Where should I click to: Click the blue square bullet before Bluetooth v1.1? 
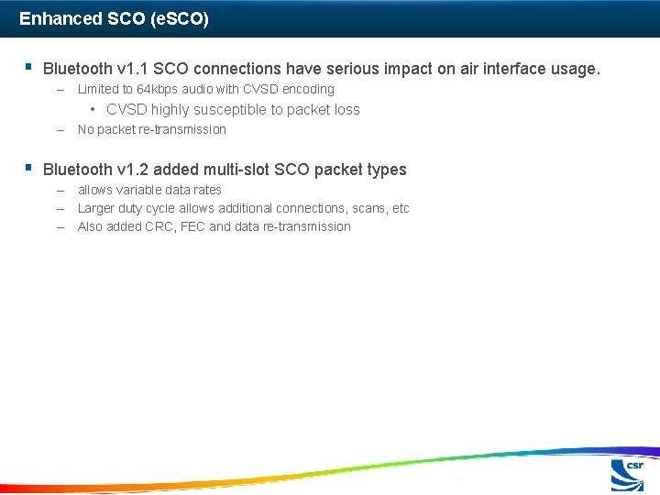click(x=28, y=67)
